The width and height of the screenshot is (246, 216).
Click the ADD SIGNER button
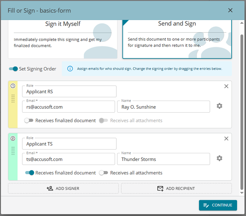pyautogui.click(x=63, y=188)
